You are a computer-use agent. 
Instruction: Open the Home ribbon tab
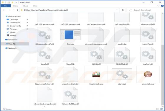[16, 6]
